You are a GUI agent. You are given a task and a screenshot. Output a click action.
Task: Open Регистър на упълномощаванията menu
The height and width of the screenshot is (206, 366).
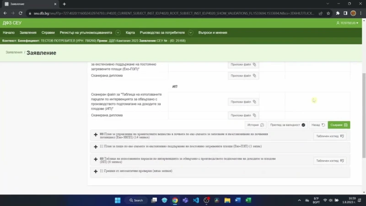(86, 33)
